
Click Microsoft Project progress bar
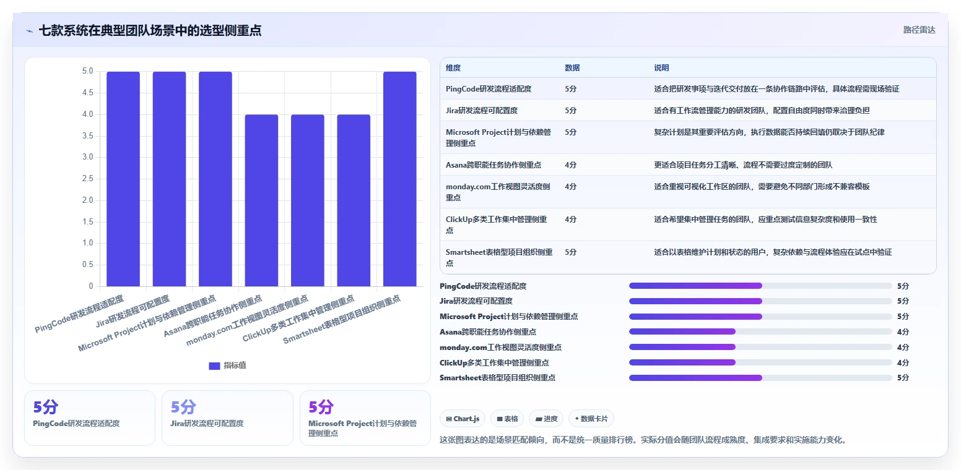click(760, 317)
